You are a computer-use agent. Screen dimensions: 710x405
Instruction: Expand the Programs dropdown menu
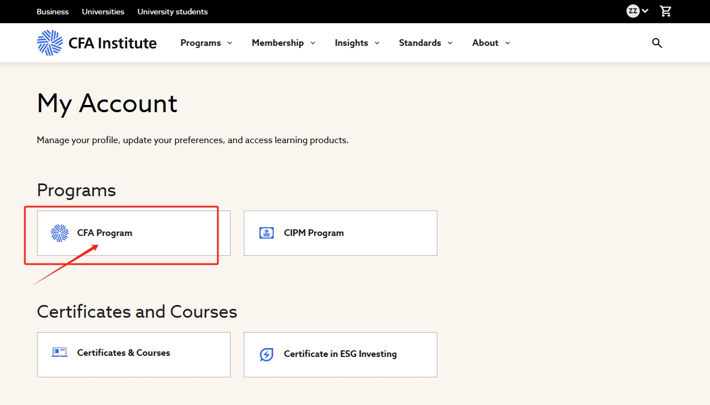(206, 43)
